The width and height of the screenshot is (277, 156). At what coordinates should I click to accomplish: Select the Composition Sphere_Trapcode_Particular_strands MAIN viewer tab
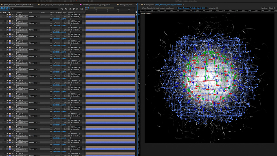(x=164, y=5)
